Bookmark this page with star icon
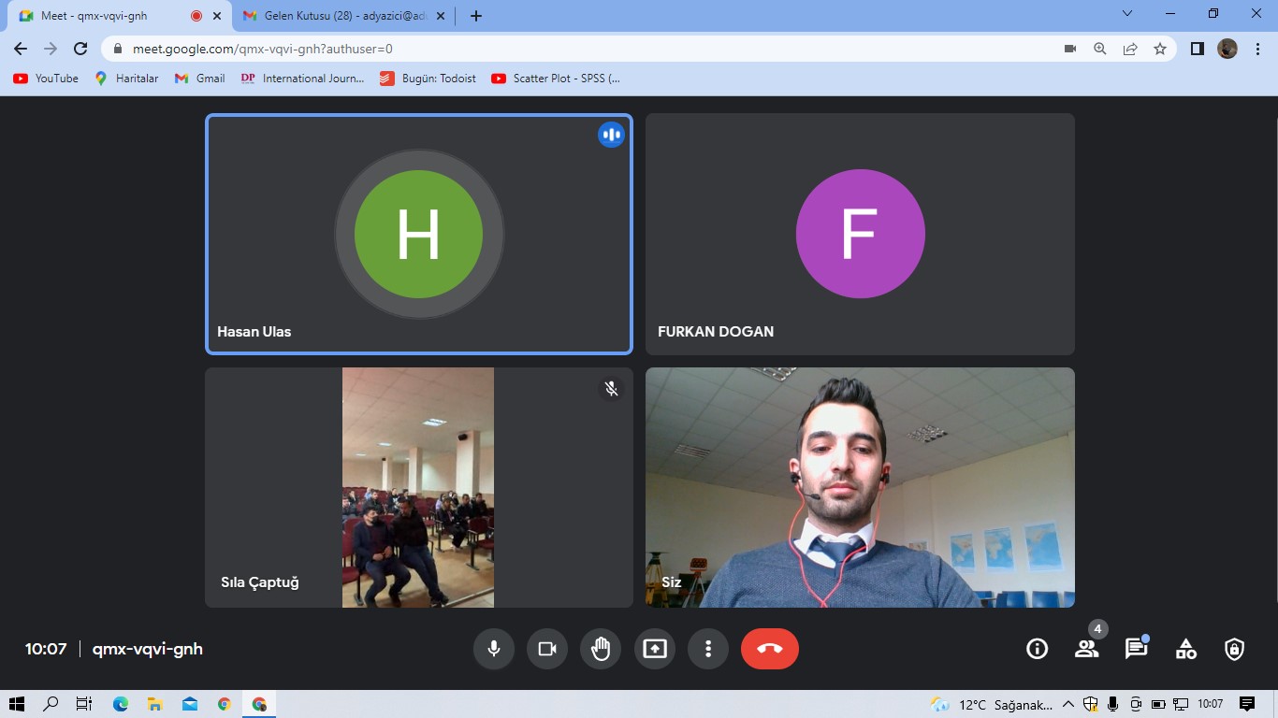The image size is (1278, 718). 1160,49
